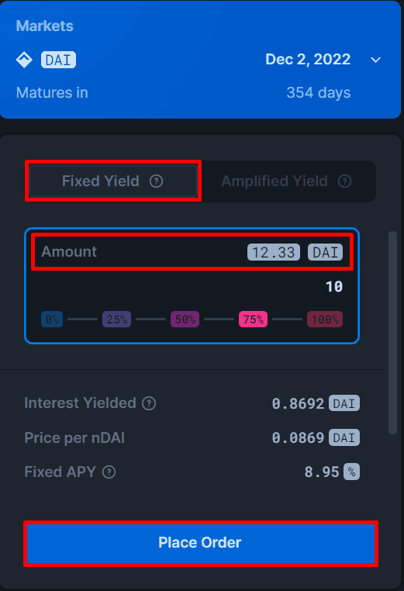Click the Place Order button
The width and height of the screenshot is (404, 591).
pos(201,543)
